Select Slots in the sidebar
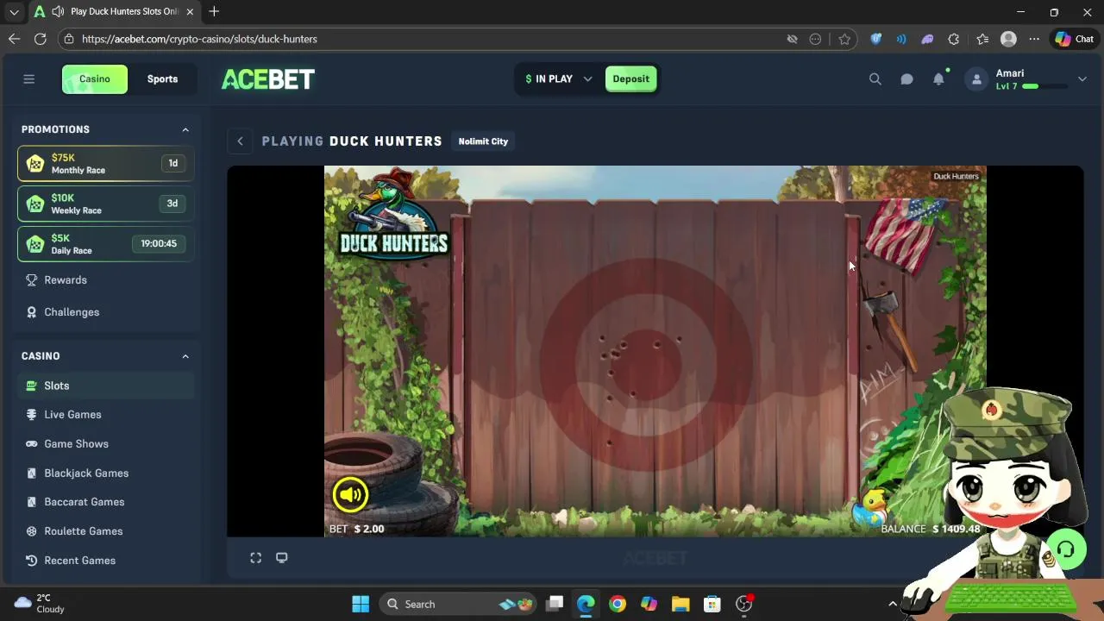The image size is (1104, 621). pyautogui.click(x=105, y=386)
